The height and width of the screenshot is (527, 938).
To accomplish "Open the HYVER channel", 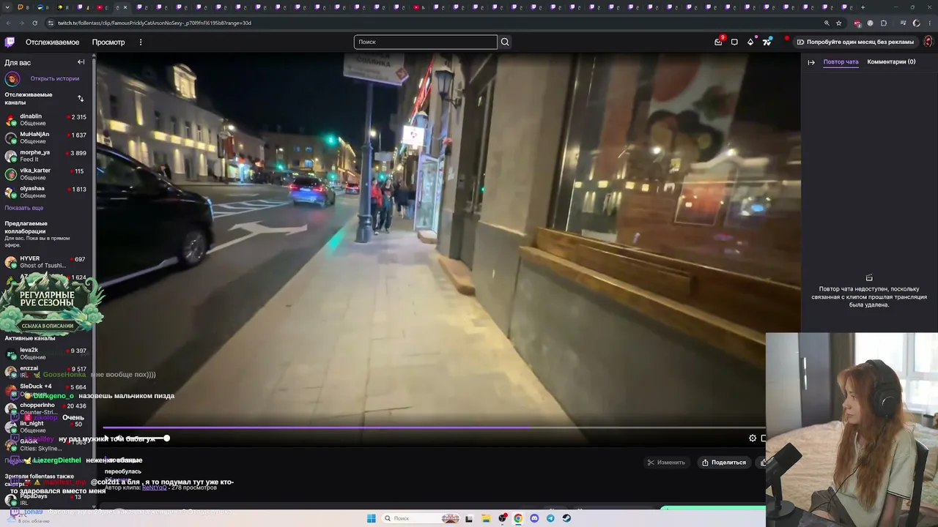I will tap(45, 262).
